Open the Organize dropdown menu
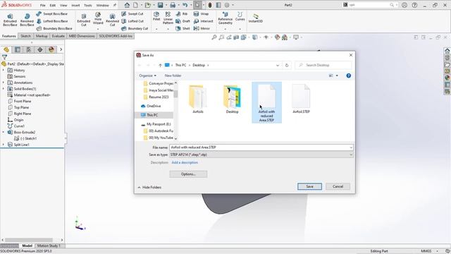Image resolution: width=451 pixels, height=254 pixels. point(147,75)
